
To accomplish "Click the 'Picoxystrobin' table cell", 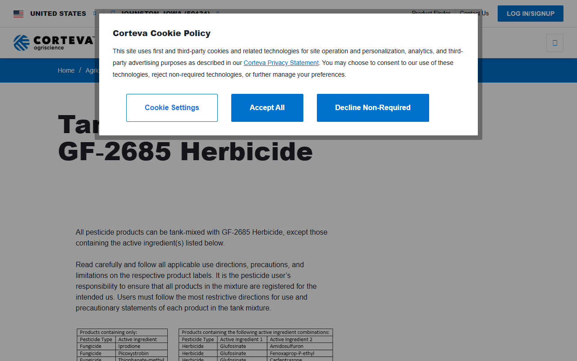I will [x=142, y=353].
